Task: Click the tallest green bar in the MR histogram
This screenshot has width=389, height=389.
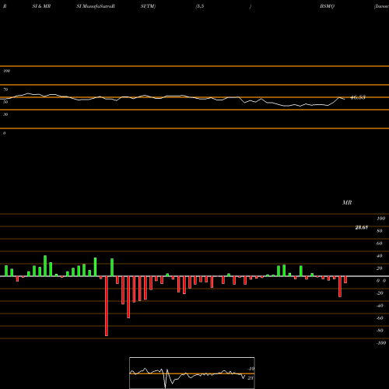Action: point(45,266)
